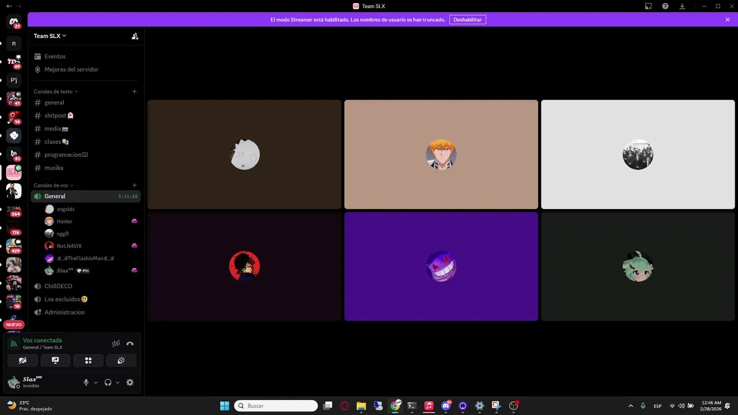The height and width of the screenshot is (415, 738).
Task: Open File Explorer from taskbar
Action: [x=361, y=406]
